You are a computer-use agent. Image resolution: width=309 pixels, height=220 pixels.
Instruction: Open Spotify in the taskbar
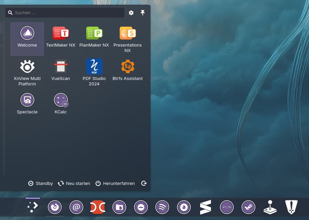click(x=162, y=207)
